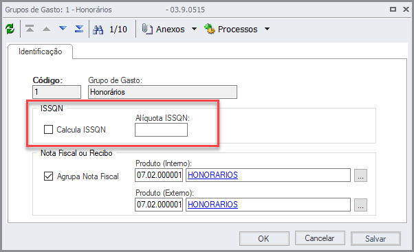Click Produto (Externo) code field

point(159,205)
